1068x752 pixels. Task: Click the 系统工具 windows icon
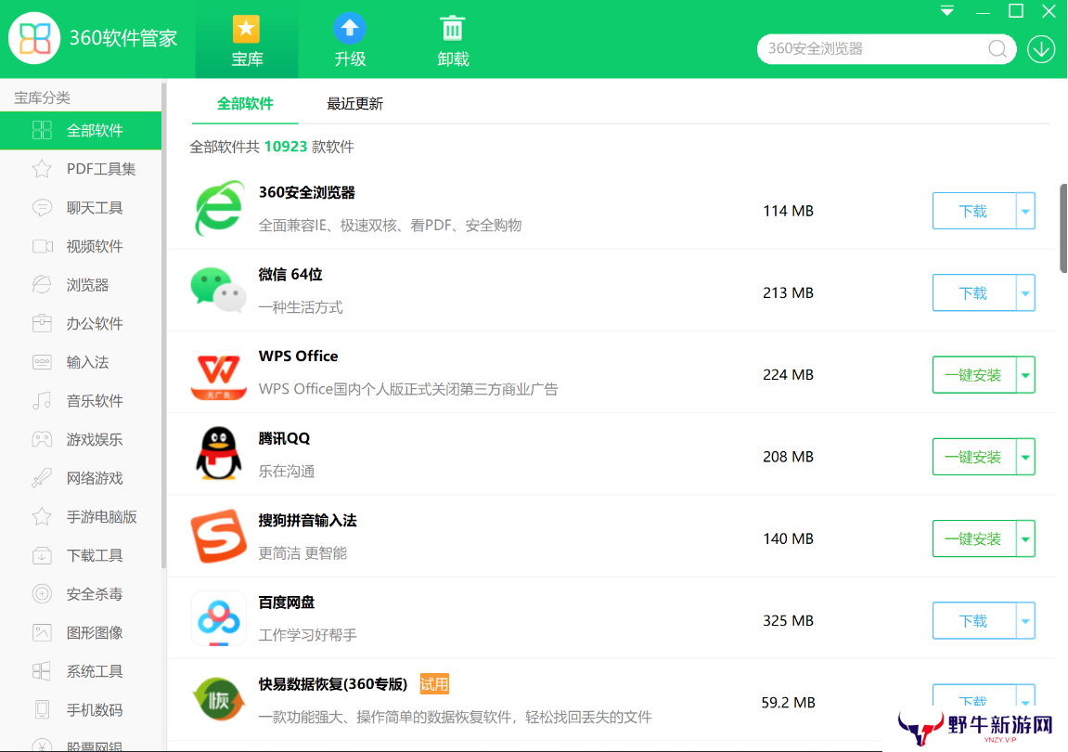pos(42,671)
